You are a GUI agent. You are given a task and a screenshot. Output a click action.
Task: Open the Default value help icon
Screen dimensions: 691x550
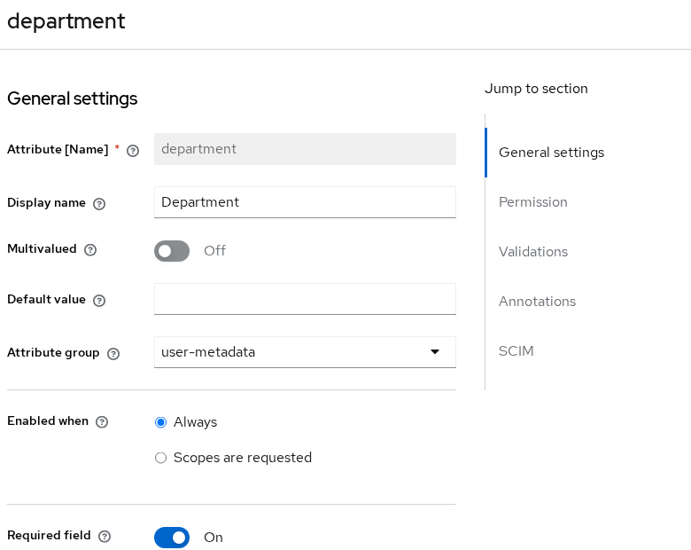click(x=99, y=301)
